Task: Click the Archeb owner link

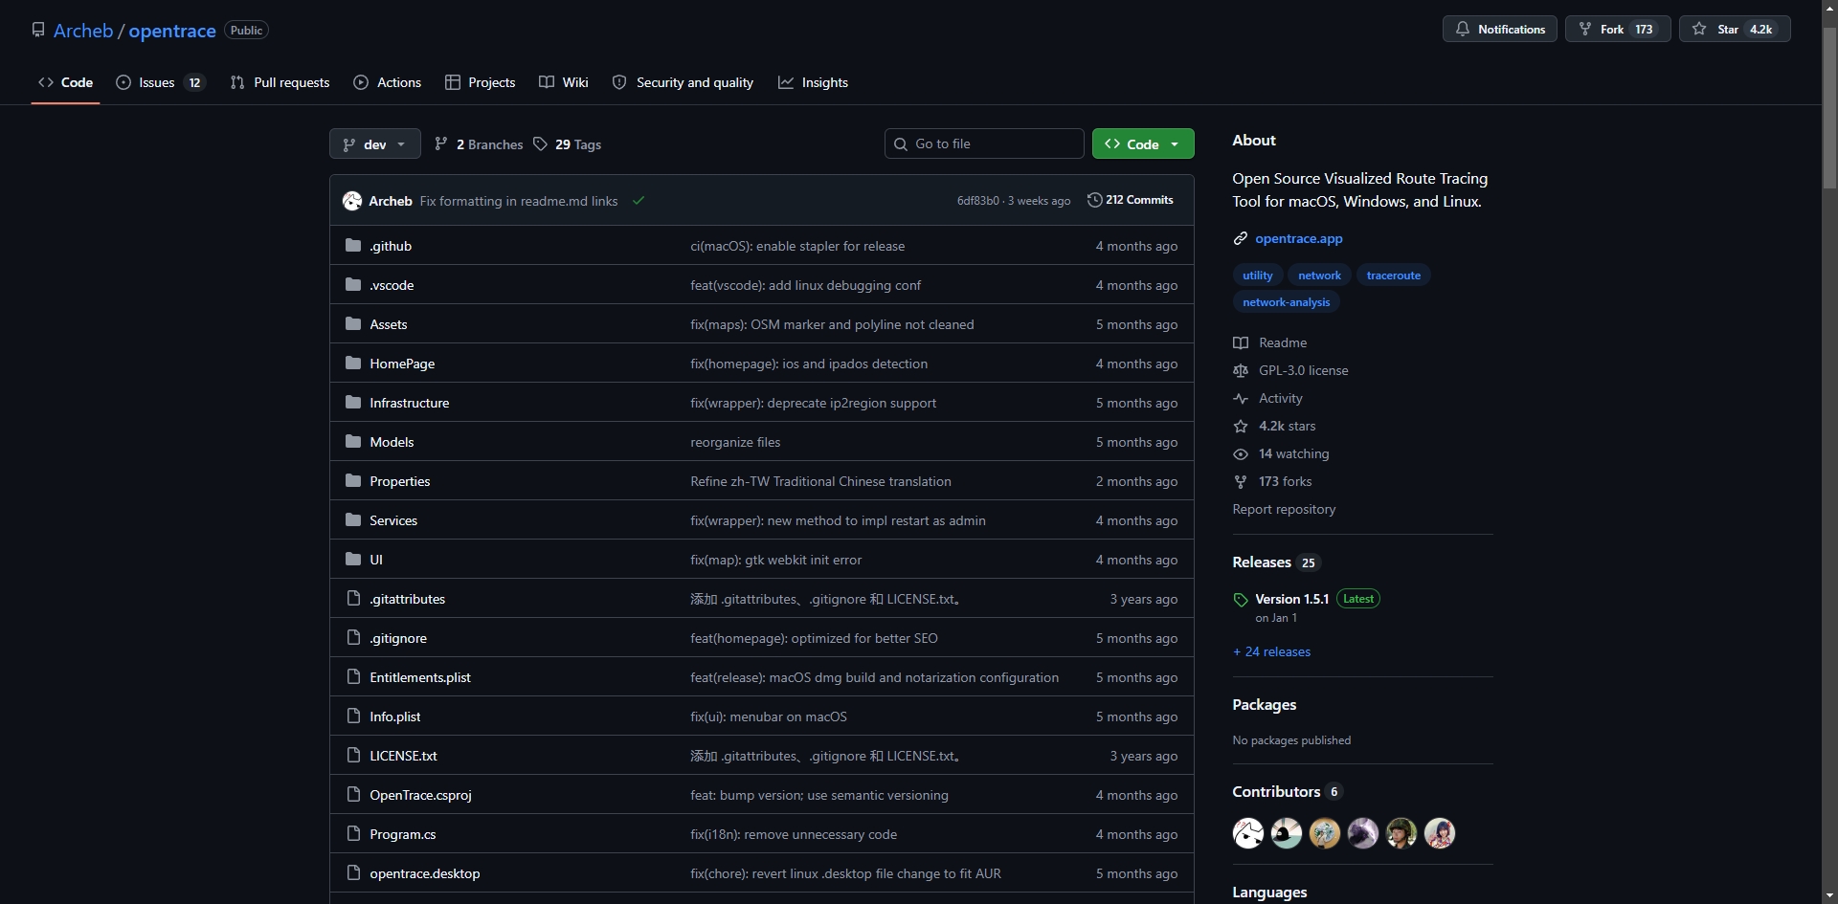Action: click(83, 31)
